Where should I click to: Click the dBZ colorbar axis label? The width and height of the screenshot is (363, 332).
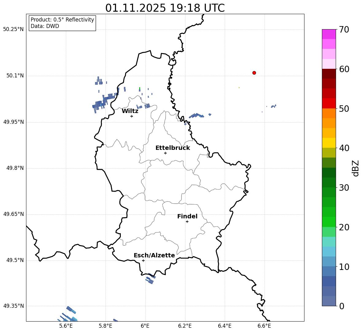click(355, 168)
